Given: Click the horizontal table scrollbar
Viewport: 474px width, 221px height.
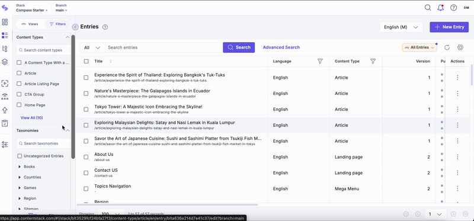Looking at the screenshot, I should (x=167, y=204).
